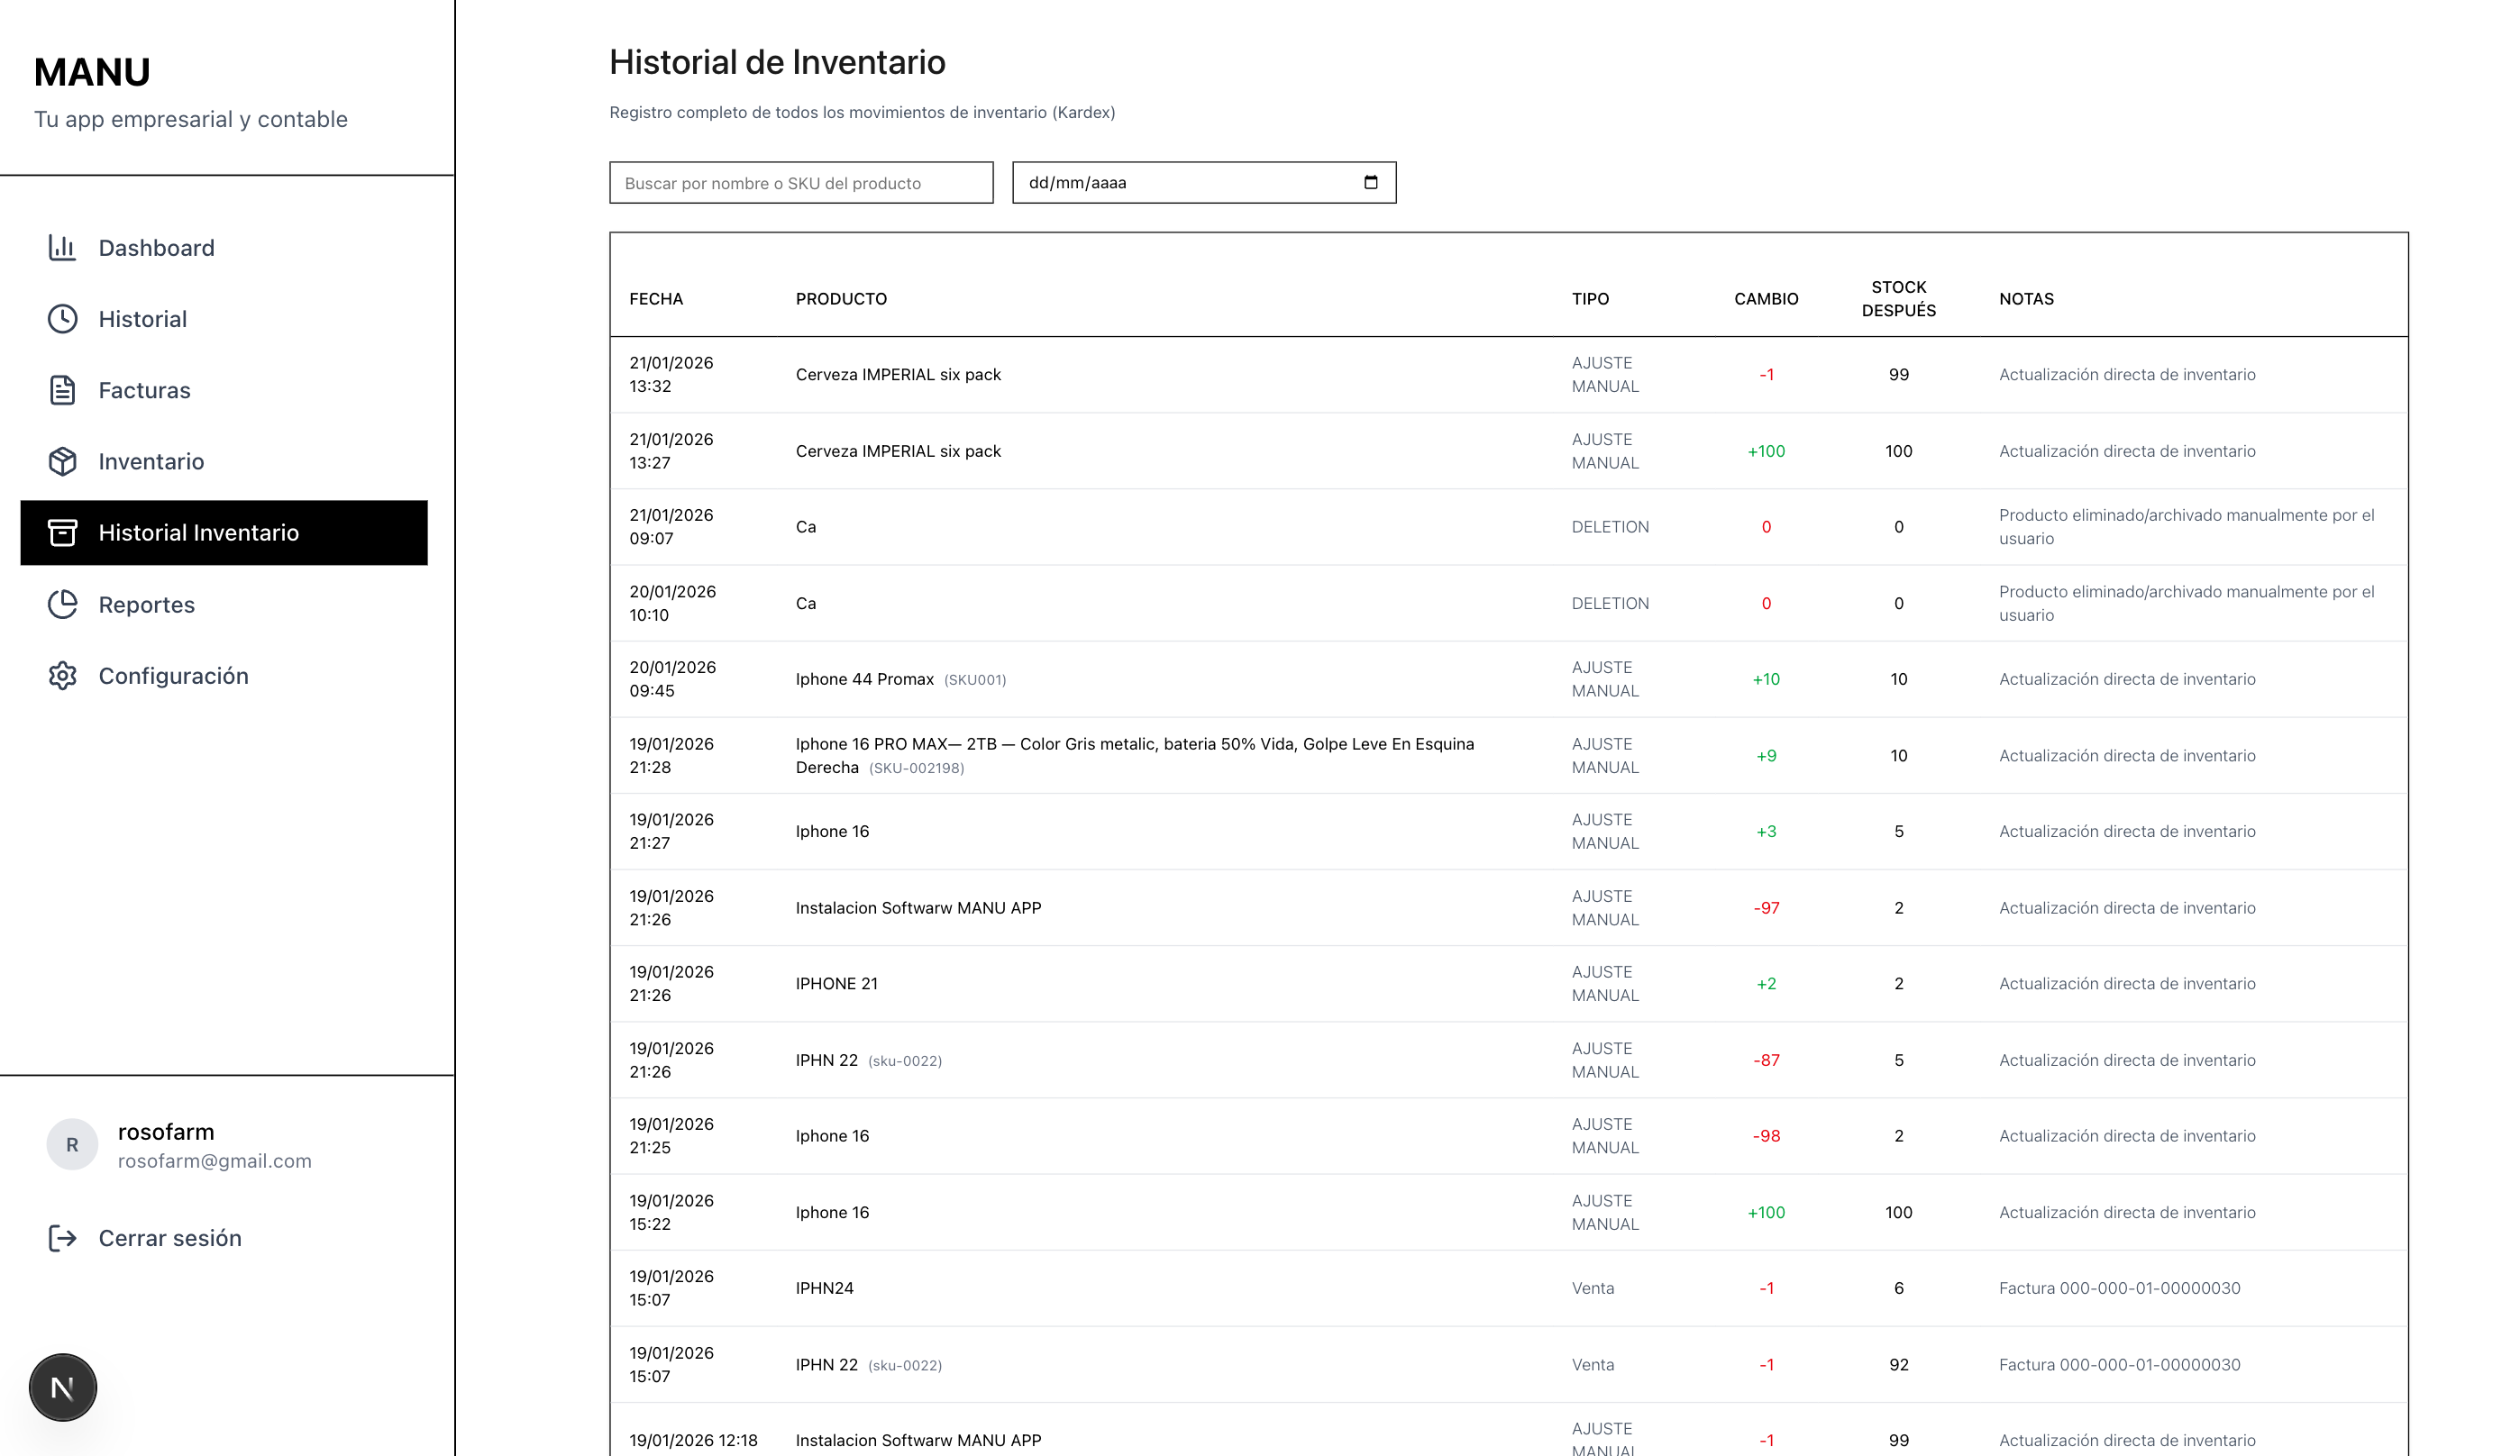The image size is (2520, 1456).
Task: Open Dashboard via the bar chart icon
Action: 63,247
